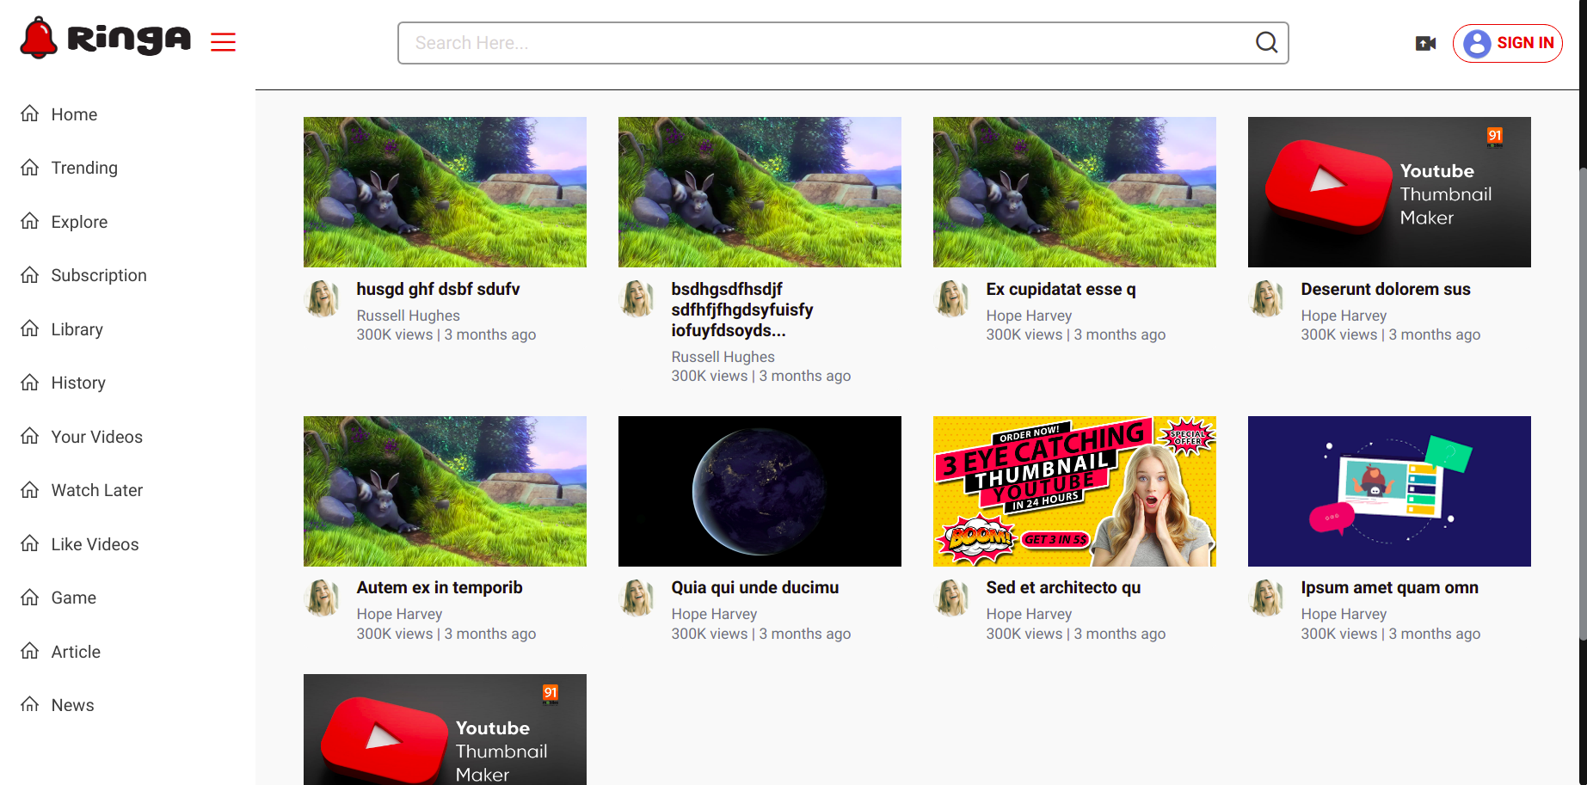This screenshot has width=1587, height=785.
Task: Open video title starting 'bsdhgsdfhsdjf'
Action: point(742,310)
